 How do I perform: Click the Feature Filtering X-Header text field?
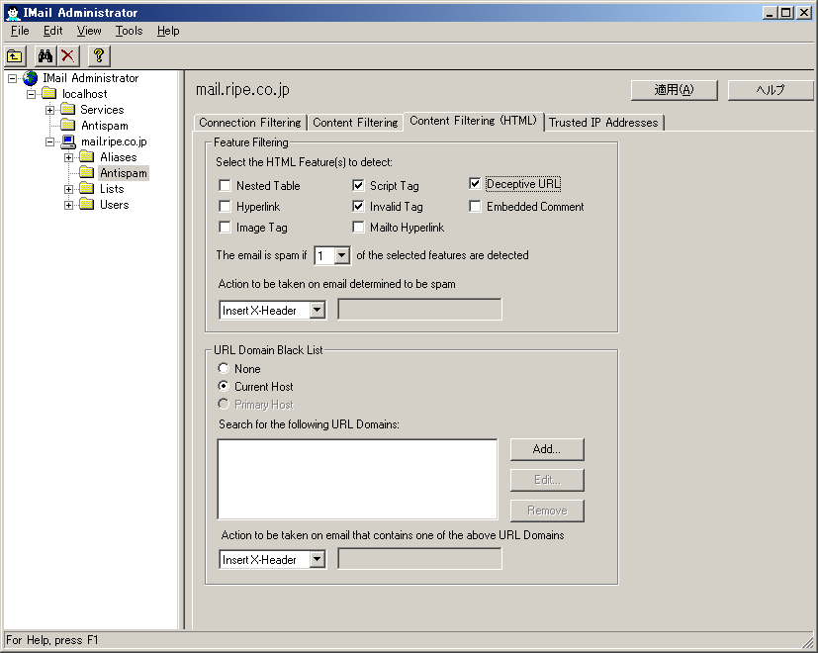click(419, 309)
